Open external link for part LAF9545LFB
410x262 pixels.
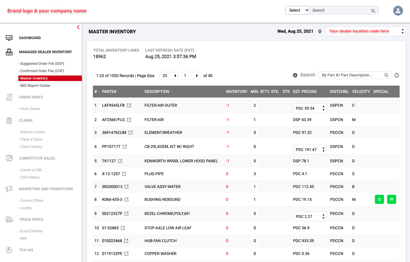(129, 105)
